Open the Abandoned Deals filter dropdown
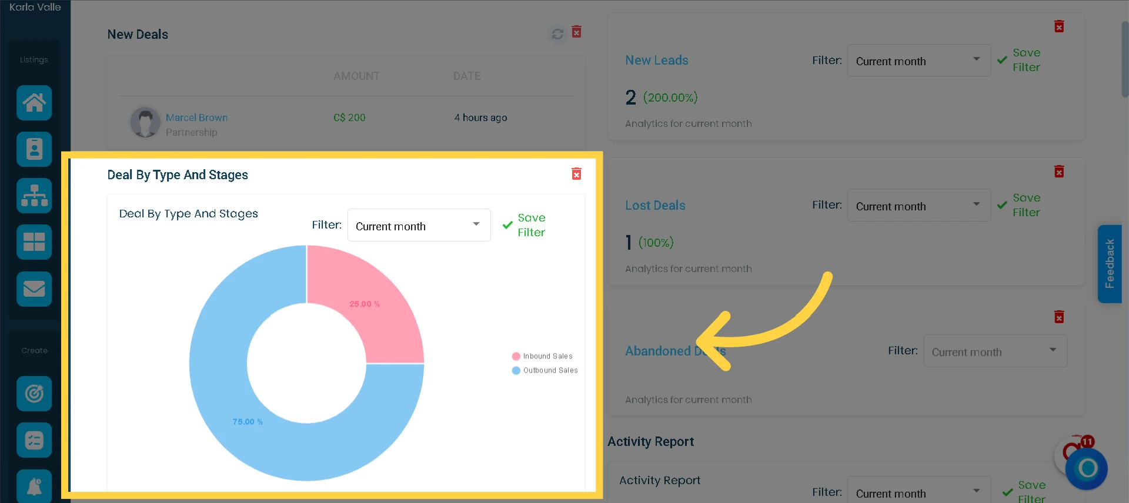The width and height of the screenshot is (1129, 503). [996, 351]
